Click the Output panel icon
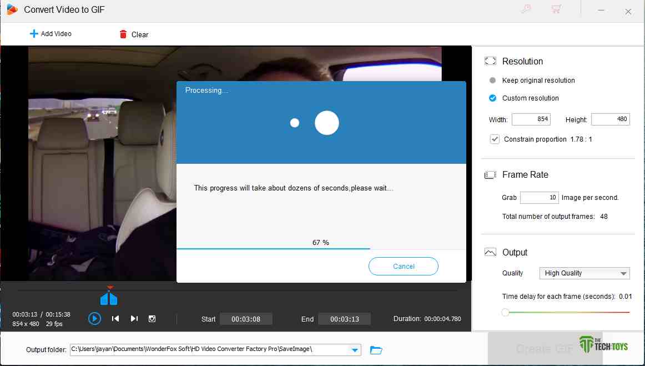 click(x=490, y=252)
